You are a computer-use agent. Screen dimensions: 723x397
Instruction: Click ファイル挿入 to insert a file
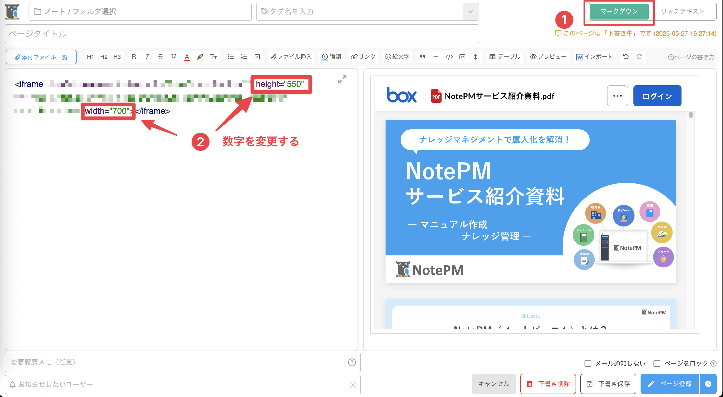291,57
